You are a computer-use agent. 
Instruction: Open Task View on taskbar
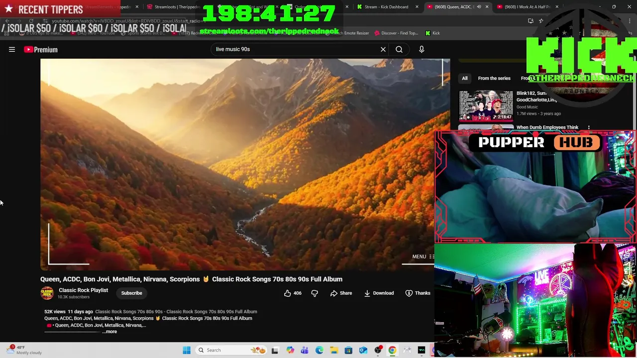point(275,350)
